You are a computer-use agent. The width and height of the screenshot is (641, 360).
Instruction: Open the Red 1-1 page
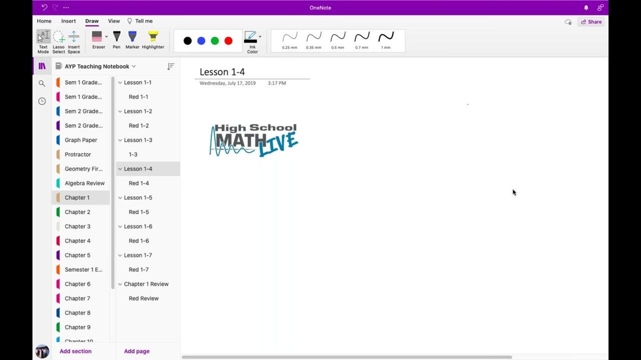pos(148,97)
